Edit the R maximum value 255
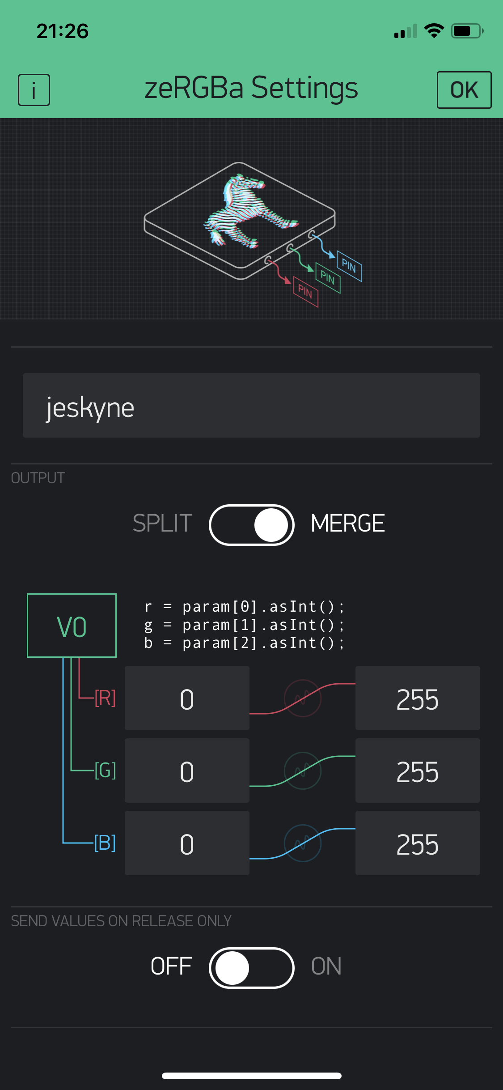This screenshot has width=503, height=1090. pyautogui.click(x=418, y=698)
